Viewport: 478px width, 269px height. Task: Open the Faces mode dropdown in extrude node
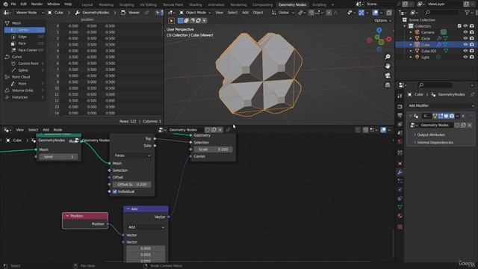coord(132,155)
